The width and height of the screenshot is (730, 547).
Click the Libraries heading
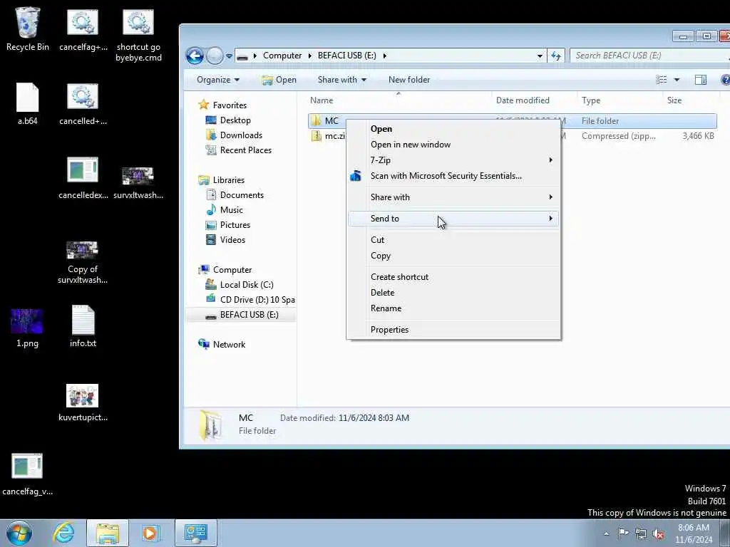[x=228, y=180]
